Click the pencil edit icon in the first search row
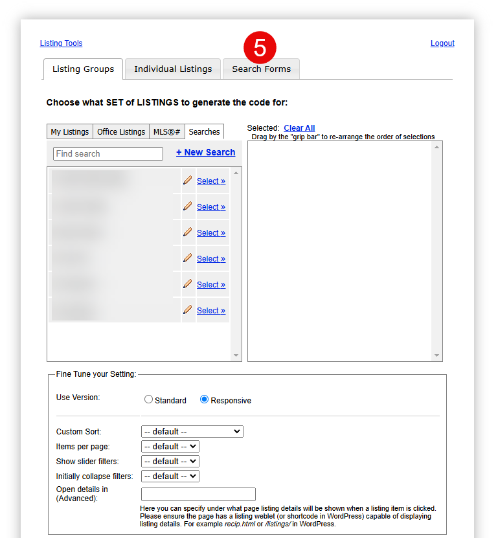This screenshot has width=498, height=538. pos(187,180)
